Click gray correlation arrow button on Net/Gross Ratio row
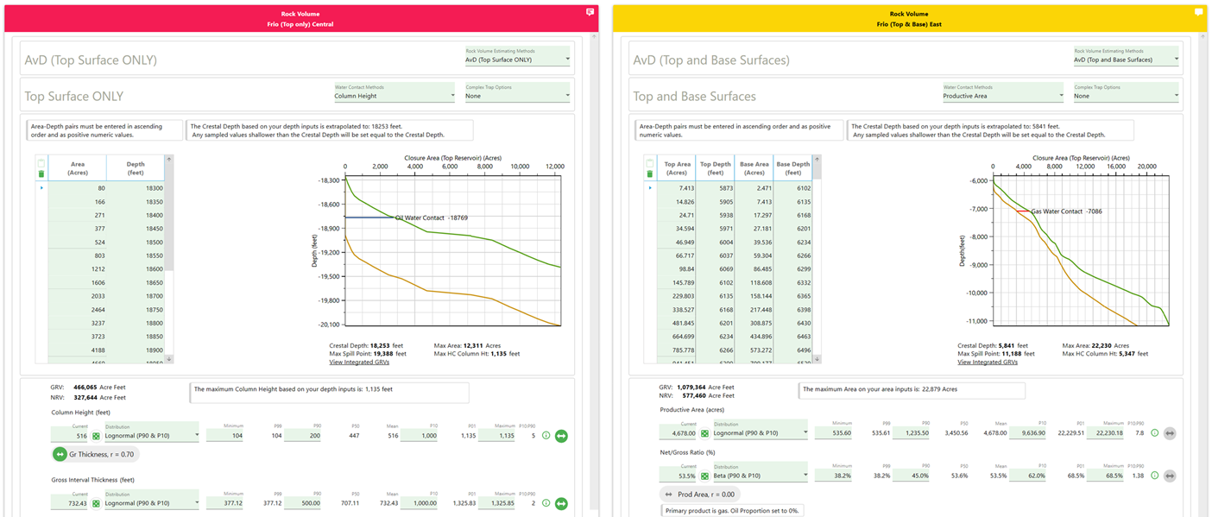 [1170, 476]
